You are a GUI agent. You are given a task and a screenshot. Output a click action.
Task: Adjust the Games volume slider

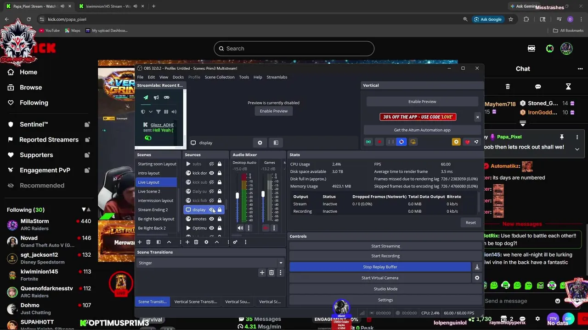click(x=263, y=194)
